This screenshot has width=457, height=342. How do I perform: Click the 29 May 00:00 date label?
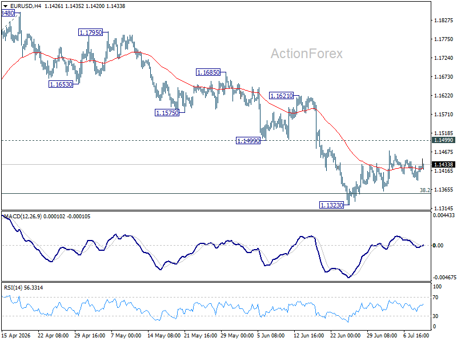point(237,335)
